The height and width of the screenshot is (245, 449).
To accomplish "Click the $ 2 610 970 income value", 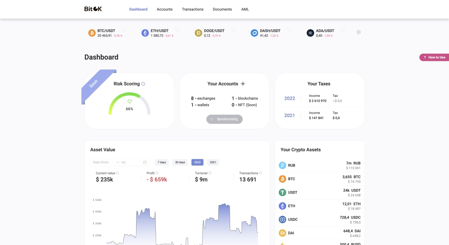I will click(318, 101).
